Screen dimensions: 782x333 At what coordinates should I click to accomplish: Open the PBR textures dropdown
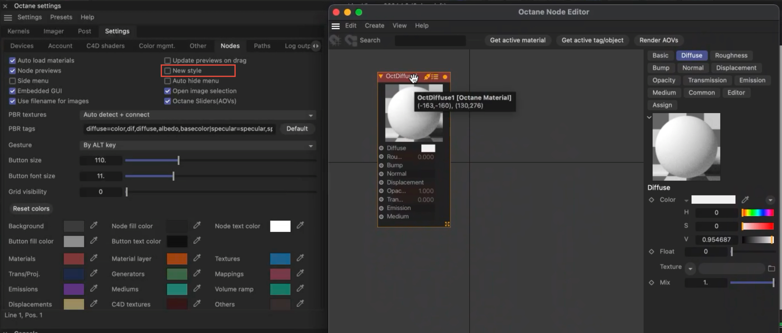point(198,115)
